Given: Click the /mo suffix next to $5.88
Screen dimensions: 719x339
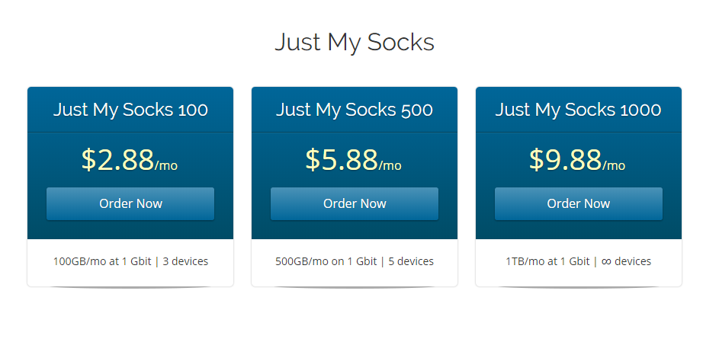Looking at the screenshot, I should [x=390, y=165].
